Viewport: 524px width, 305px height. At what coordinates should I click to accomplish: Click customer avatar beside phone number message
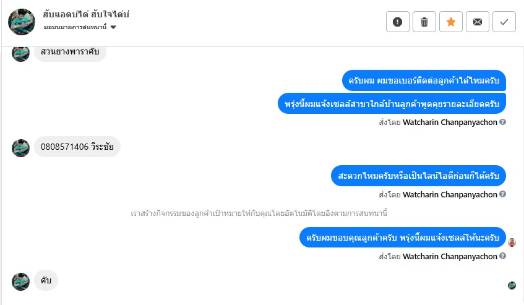tap(21, 148)
